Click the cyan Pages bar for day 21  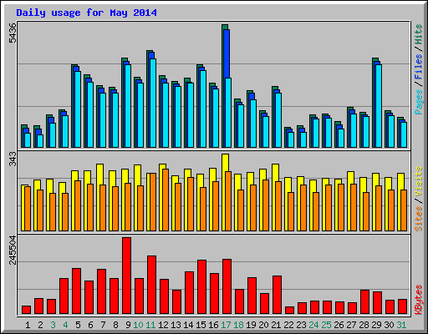point(278,120)
